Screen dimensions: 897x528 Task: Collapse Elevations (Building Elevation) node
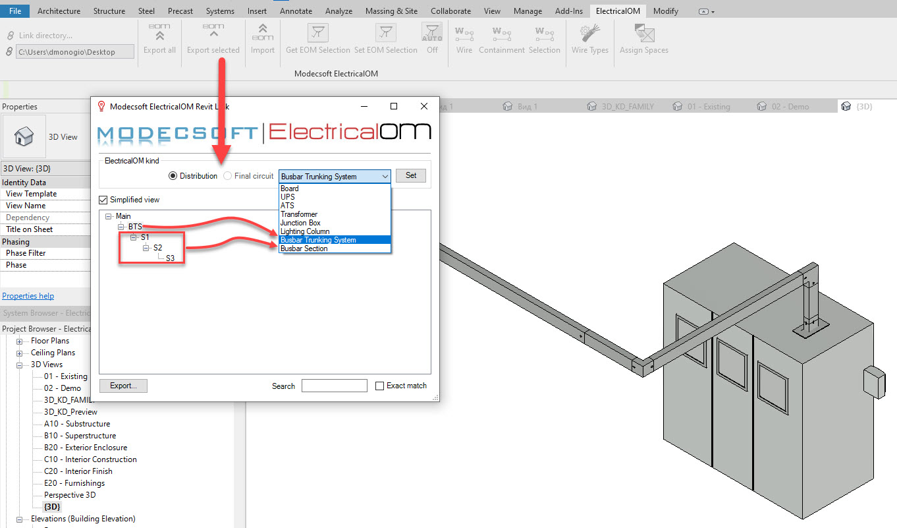(19, 519)
